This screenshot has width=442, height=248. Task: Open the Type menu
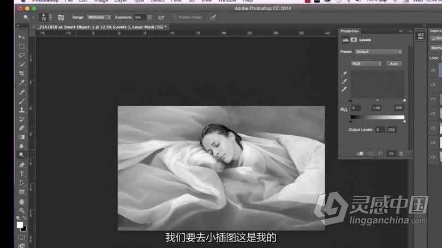tap(139, 1)
